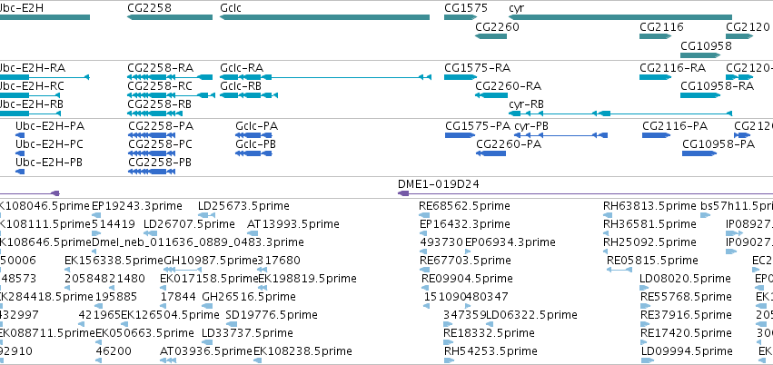Click the CG2260 gene arrow
The width and height of the screenshot is (773, 365).
[491, 36]
